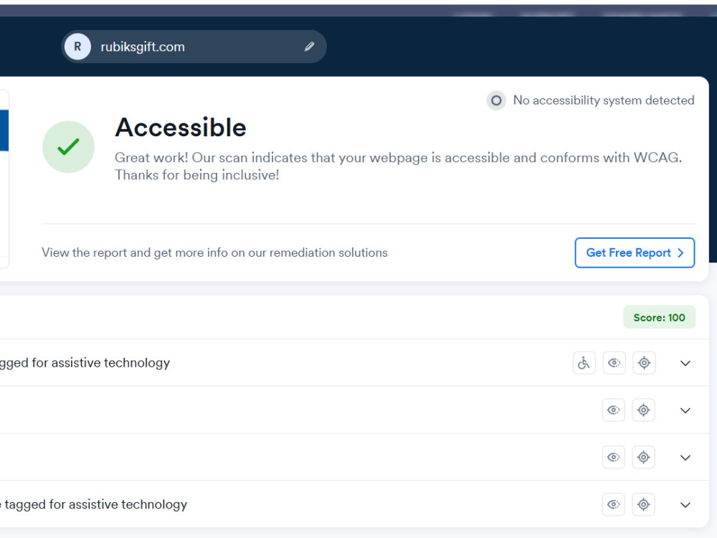Click the target icon in third result row
This screenshot has height=538, width=717.
[643, 457]
